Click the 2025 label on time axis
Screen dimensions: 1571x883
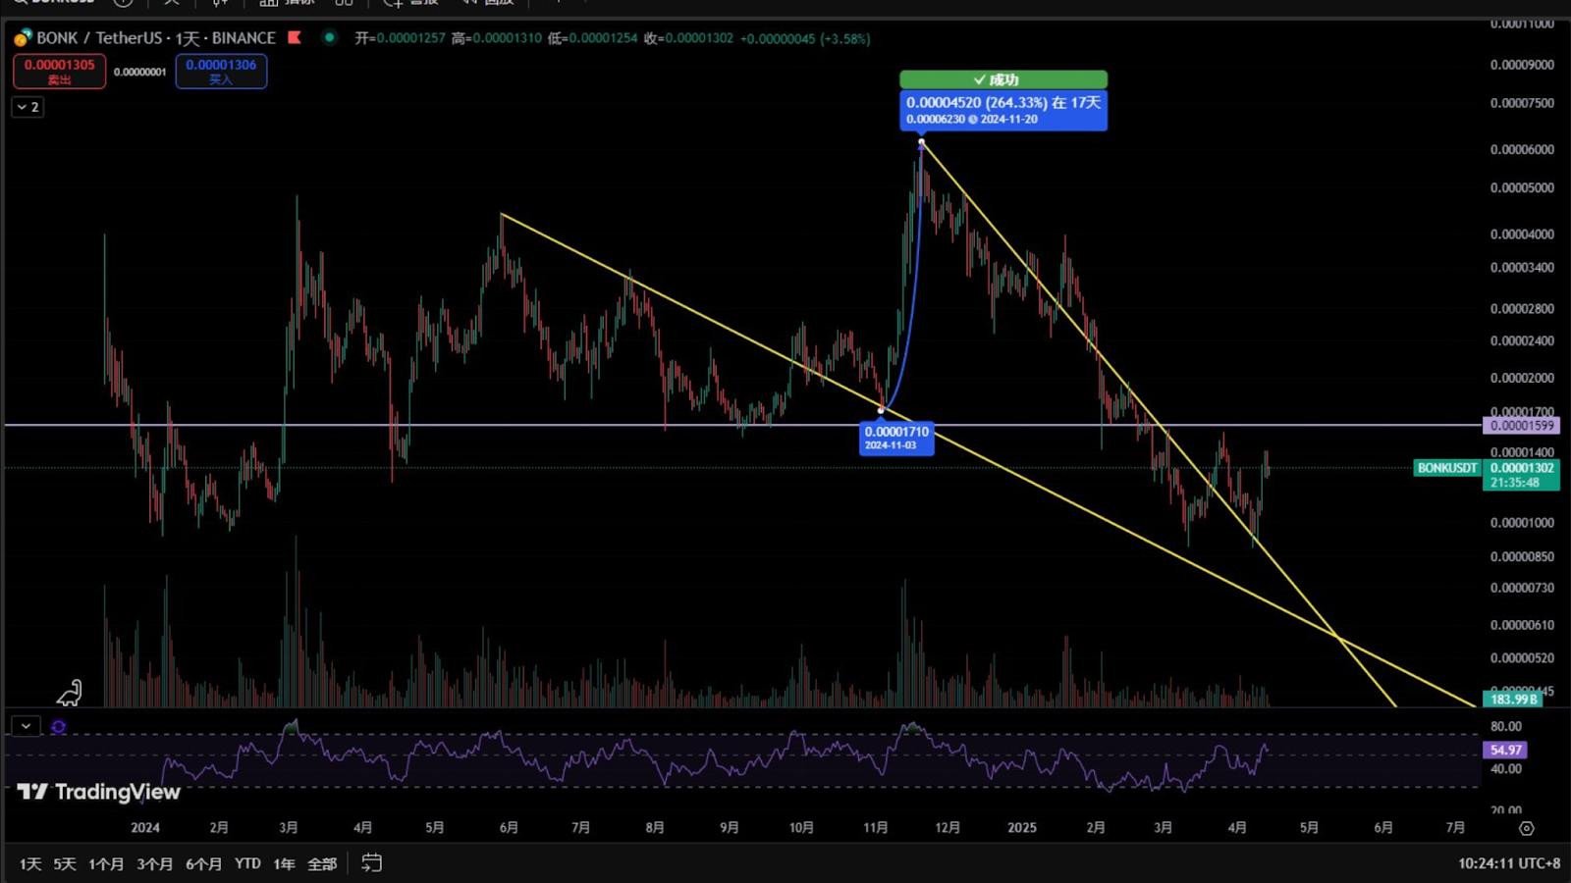coord(1022,827)
